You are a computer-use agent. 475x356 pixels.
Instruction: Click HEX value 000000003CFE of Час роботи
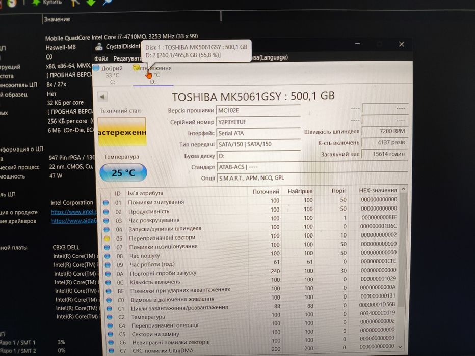tap(378, 261)
